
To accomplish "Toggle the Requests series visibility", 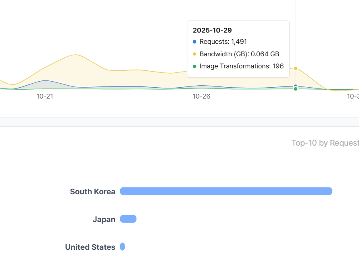I will (x=220, y=41).
